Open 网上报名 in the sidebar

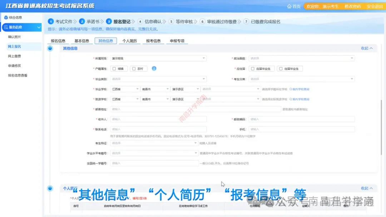coord(15,46)
